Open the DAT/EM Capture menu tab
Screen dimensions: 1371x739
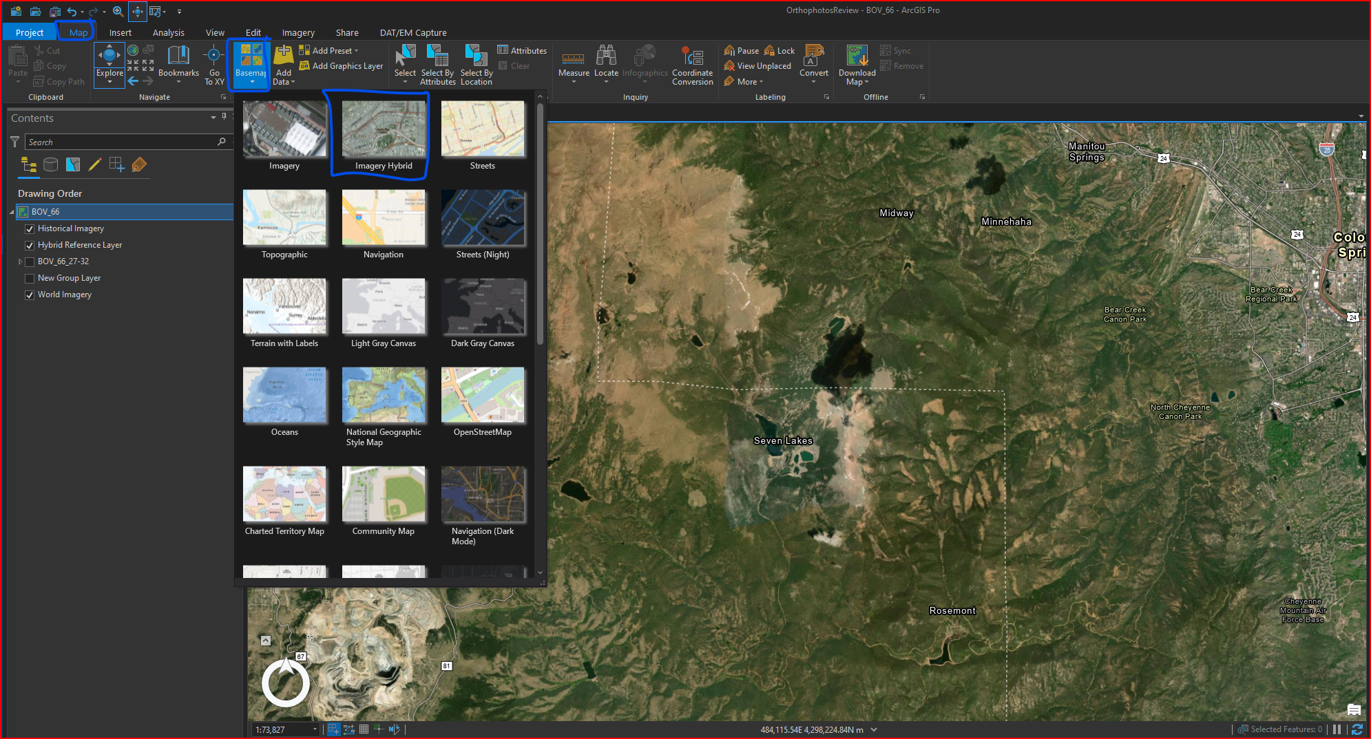[x=412, y=32]
